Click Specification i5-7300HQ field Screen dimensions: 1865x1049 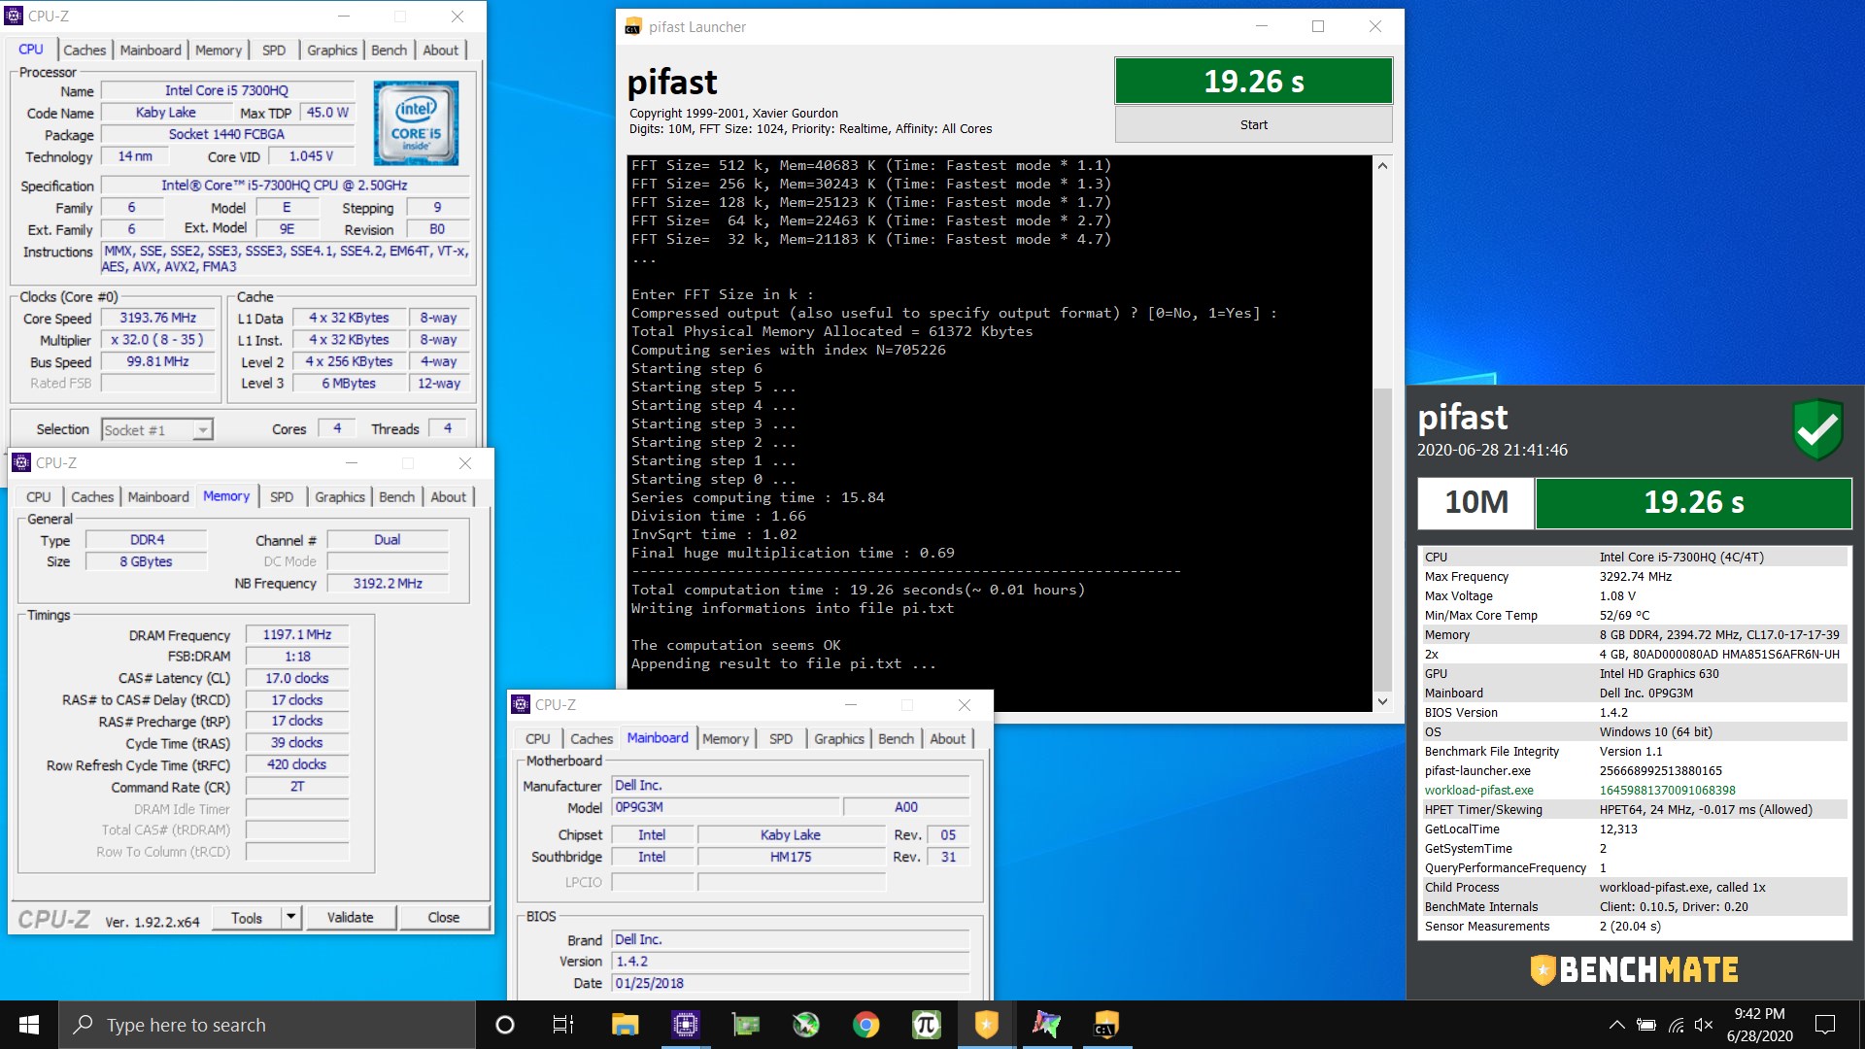point(285,185)
